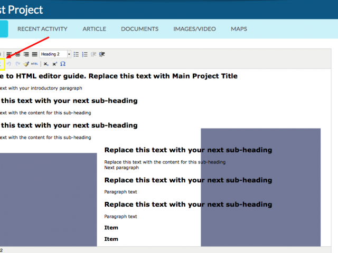This screenshot has height=253, width=338.
Task: Open HTML source editor
Action: click(x=34, y=64)
